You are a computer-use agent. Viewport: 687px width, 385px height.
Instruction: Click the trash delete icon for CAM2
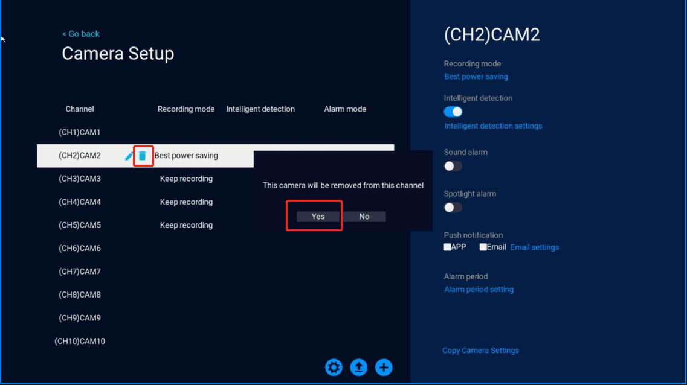pos(142,156)
